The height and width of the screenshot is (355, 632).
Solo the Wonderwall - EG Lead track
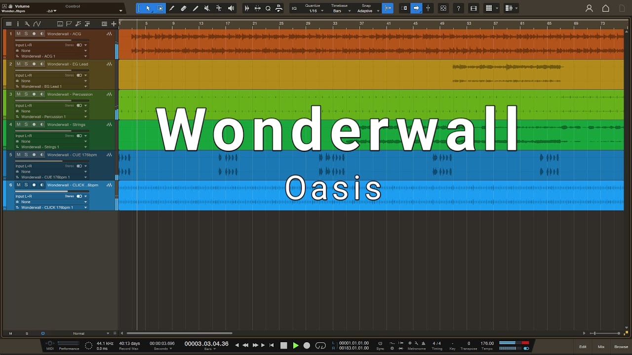tap(26, 64)
